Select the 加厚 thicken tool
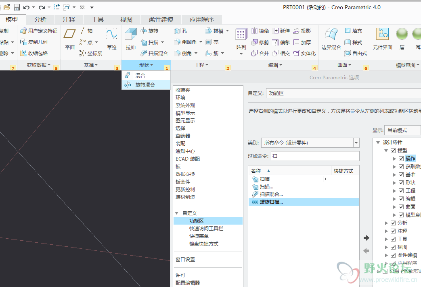 (x=302, y=42)
